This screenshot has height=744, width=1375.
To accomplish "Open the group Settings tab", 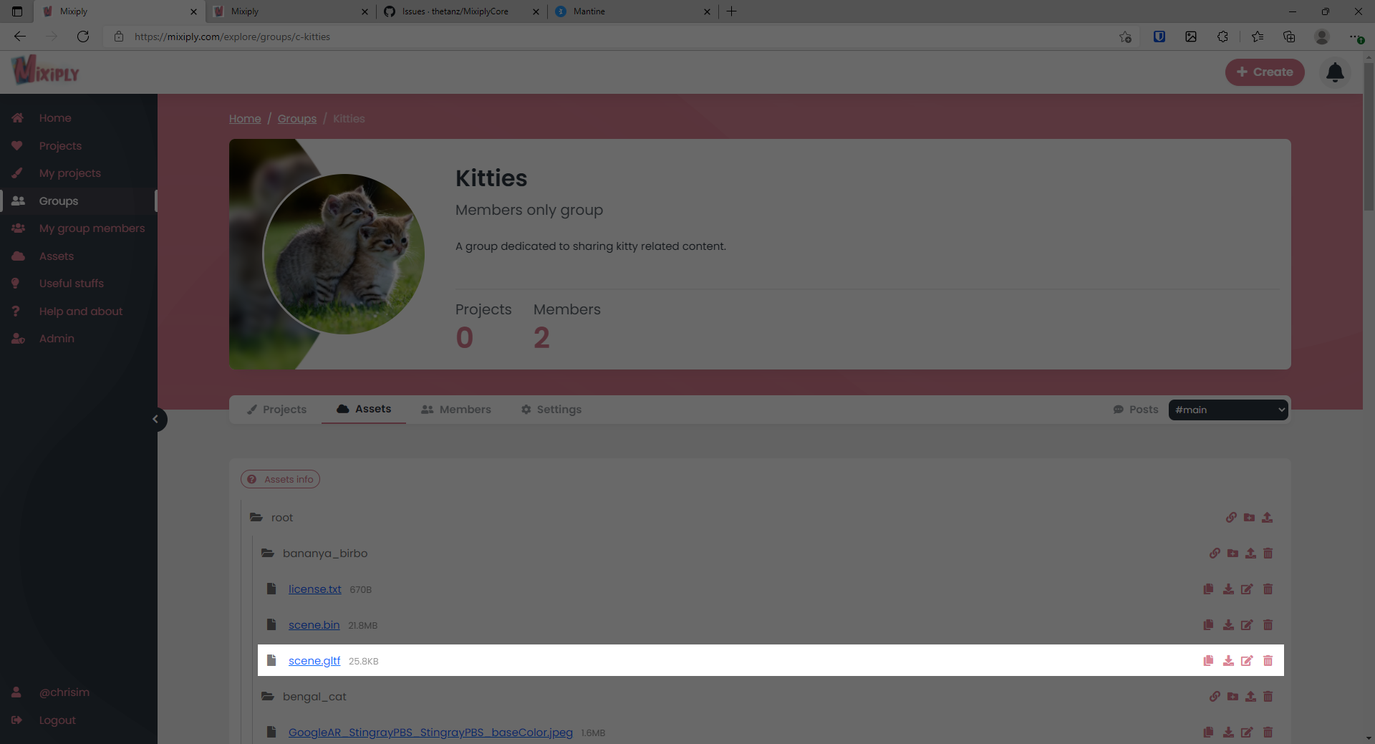I will click(x=551, y=410).
